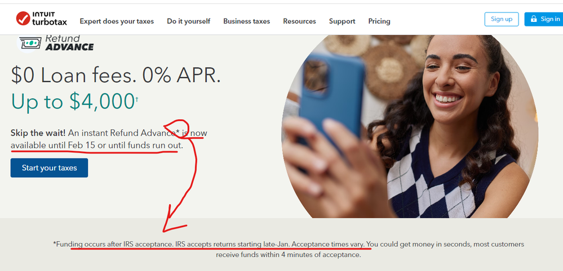563x271 pixels.
Task: Click the dagger footnote mark after $4,000
Action: coord(136,98)
